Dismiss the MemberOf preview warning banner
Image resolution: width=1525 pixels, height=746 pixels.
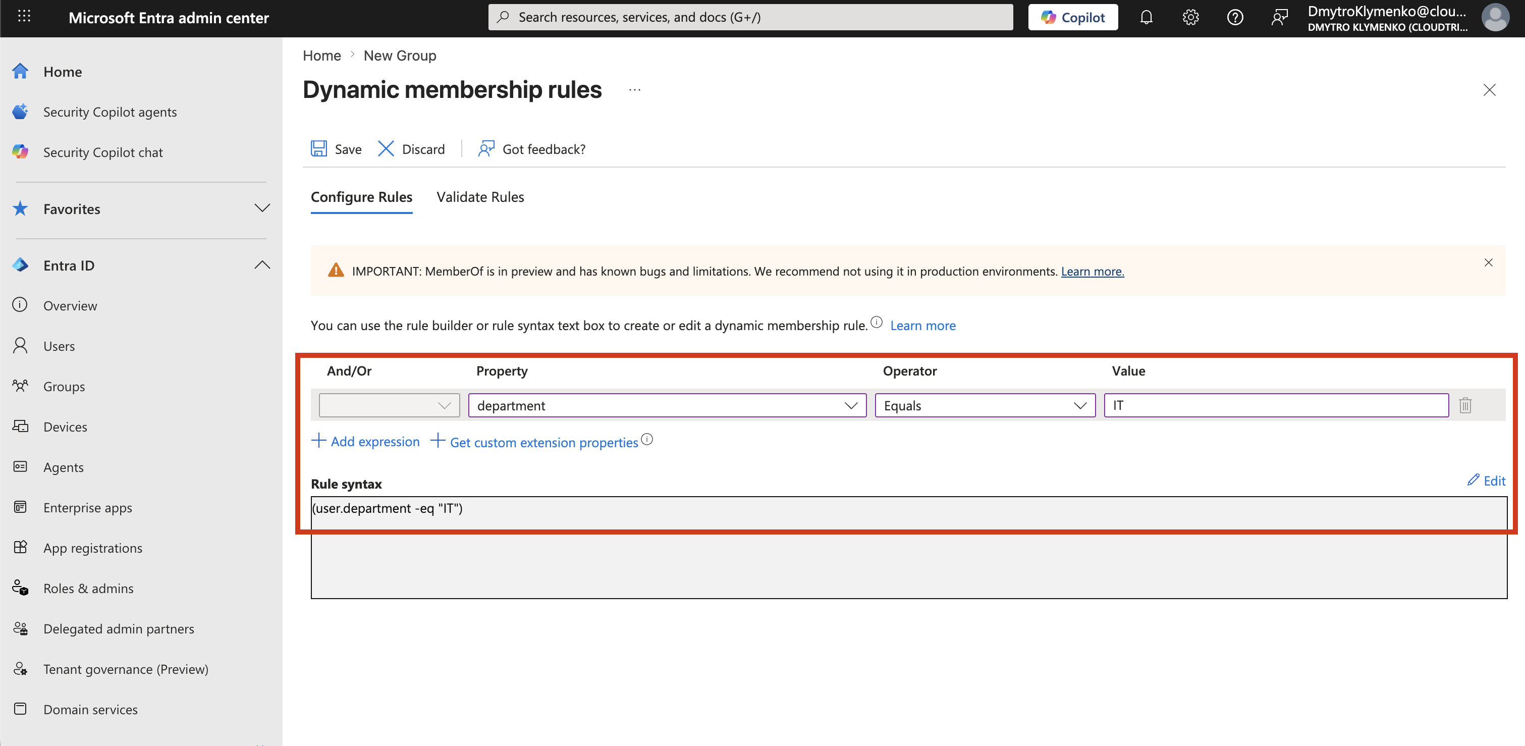(x=1488, y=262)
